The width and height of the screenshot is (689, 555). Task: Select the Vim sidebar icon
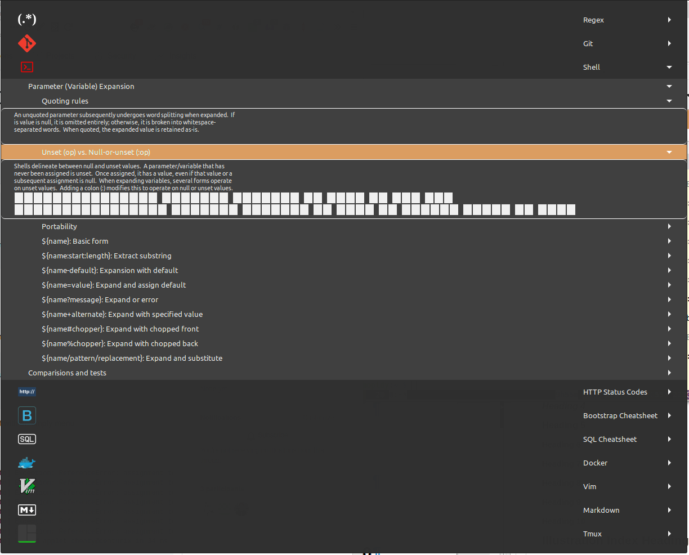click(26, 486)
